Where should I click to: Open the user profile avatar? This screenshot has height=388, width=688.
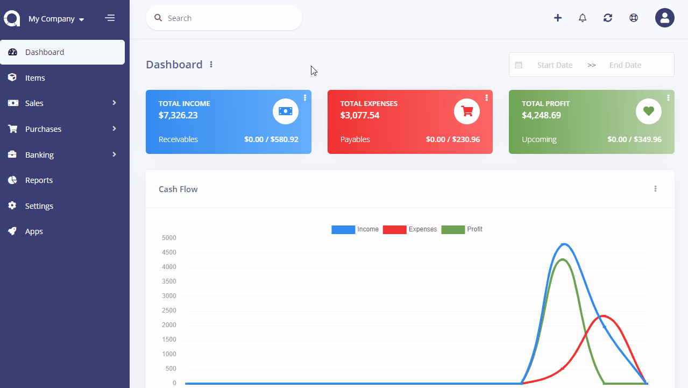pyautogui.click(x=664, y=18)
